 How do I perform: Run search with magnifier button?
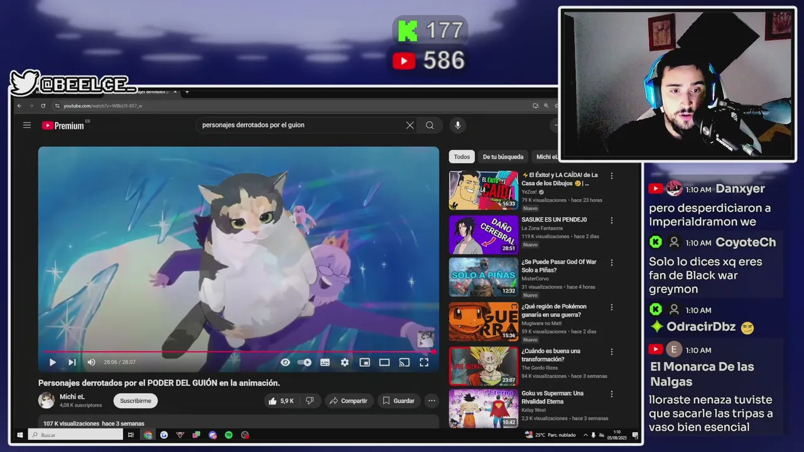430,125
